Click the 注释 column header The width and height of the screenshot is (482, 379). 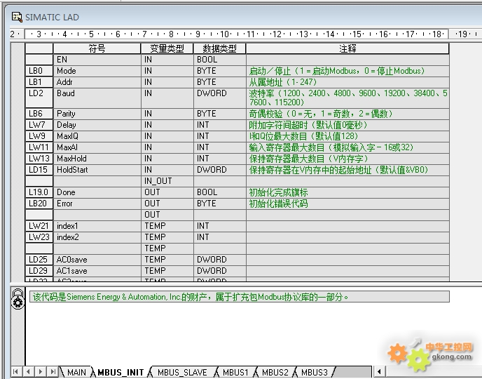click(347, 48)
